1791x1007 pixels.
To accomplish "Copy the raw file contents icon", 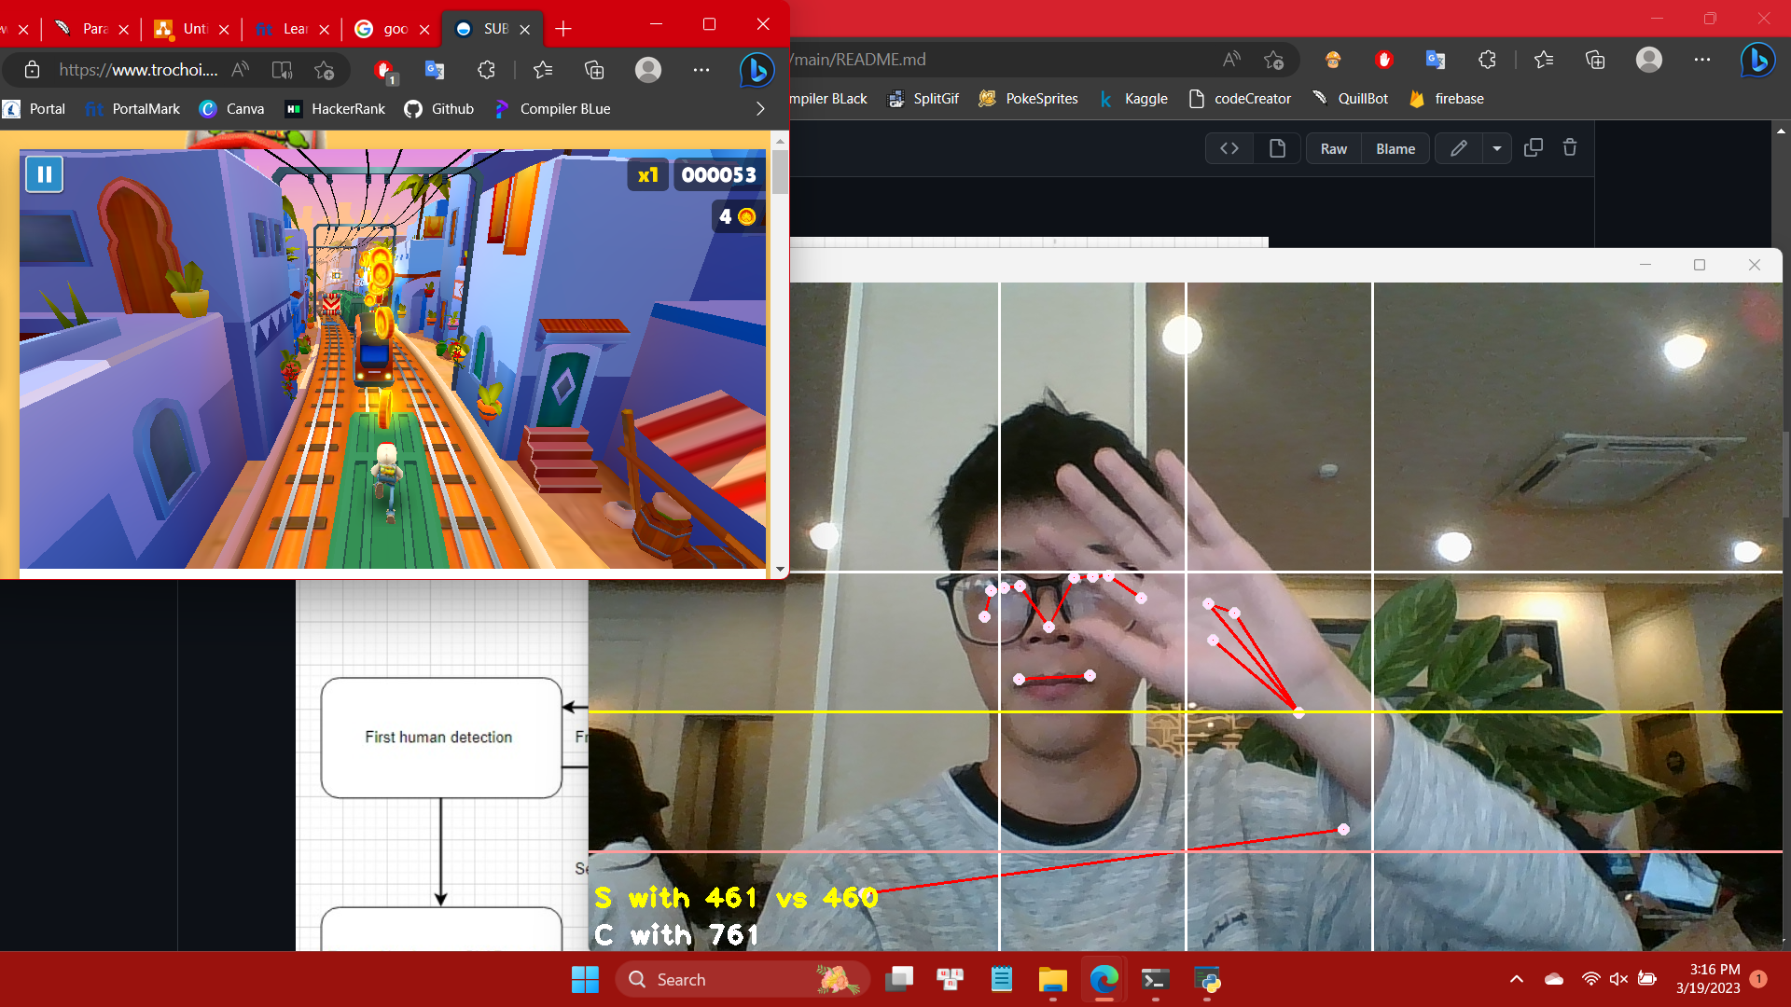I will point(1533,147).
